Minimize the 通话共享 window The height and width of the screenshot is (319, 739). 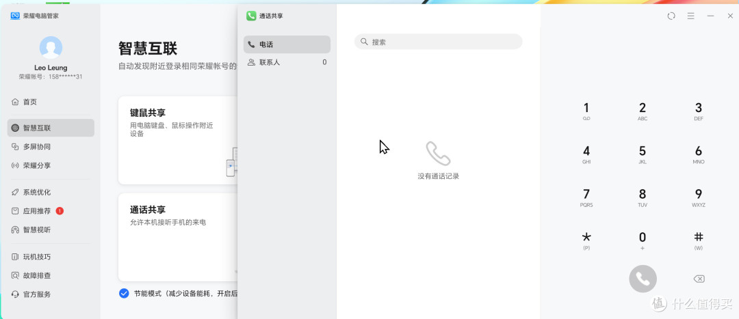point(711,16)
